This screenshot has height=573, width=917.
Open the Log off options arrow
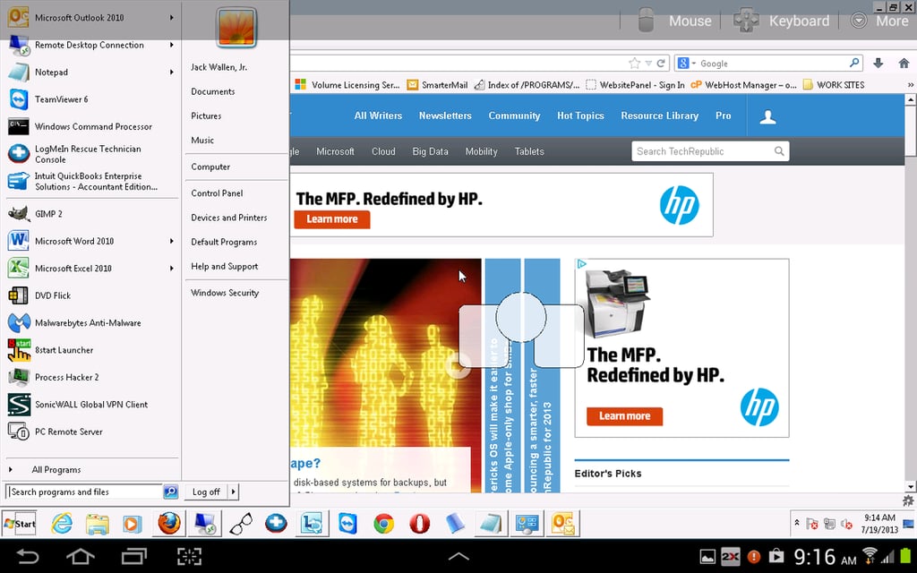click(x=234, y=492)
